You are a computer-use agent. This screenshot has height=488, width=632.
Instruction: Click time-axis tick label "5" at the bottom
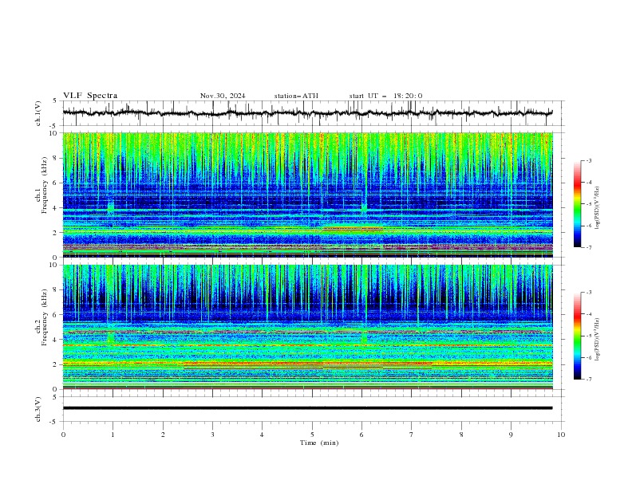pos(312,435)
